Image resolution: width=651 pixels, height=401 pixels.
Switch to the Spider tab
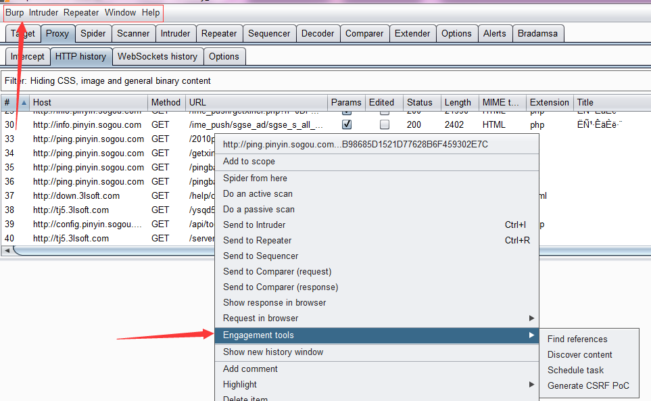(x=93, y=34)
